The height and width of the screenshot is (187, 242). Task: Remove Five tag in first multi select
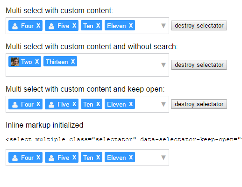74,26
